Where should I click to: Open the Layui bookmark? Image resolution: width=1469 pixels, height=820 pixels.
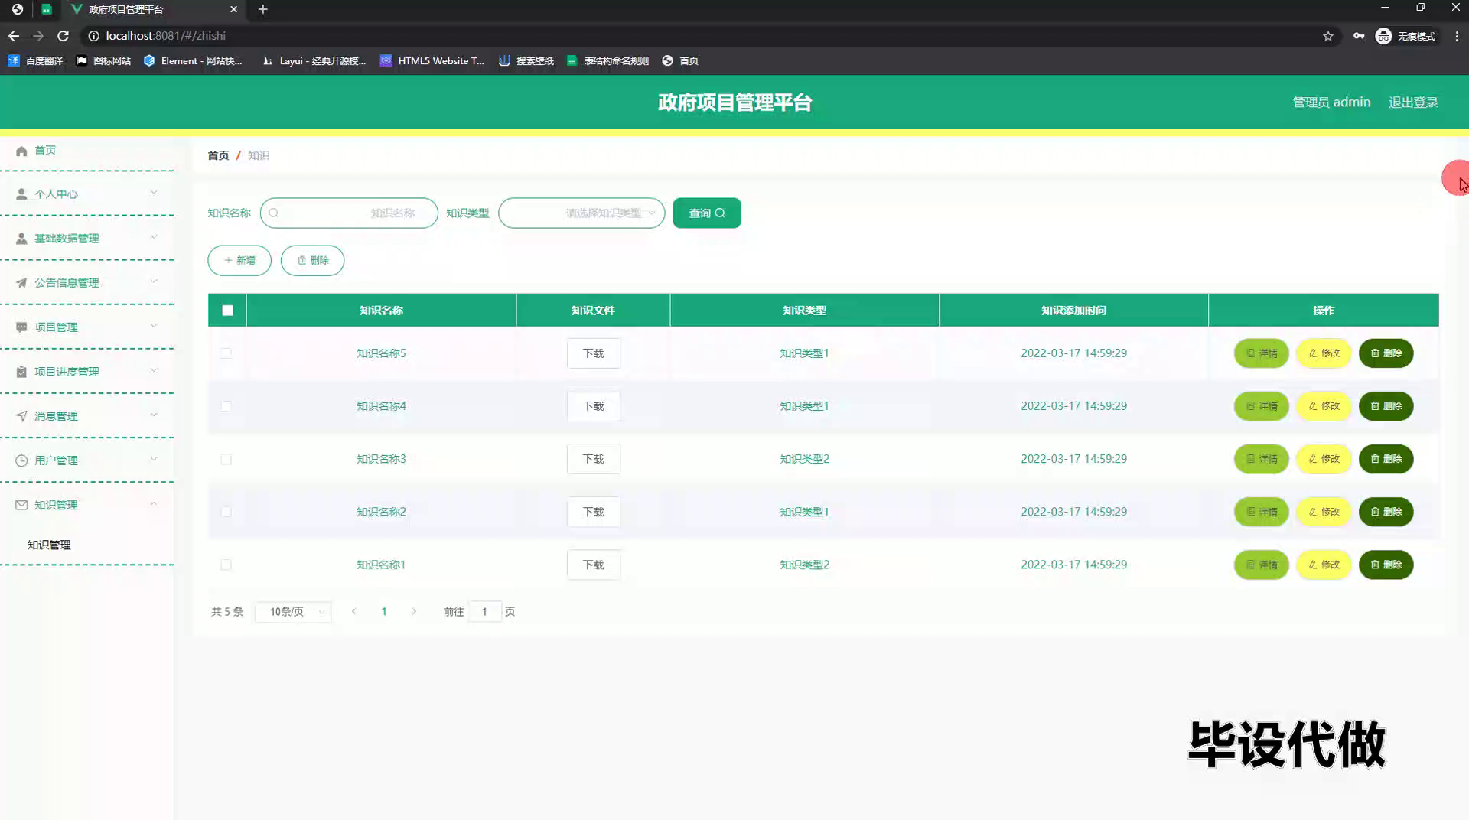314,61
